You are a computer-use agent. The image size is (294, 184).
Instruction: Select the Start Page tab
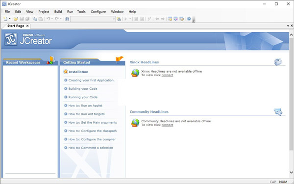pos(16,26)
